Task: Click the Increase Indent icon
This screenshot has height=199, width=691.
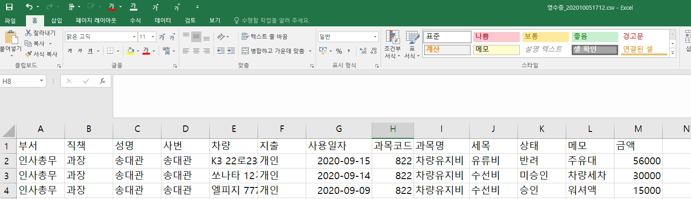Action: click(230, 51)
